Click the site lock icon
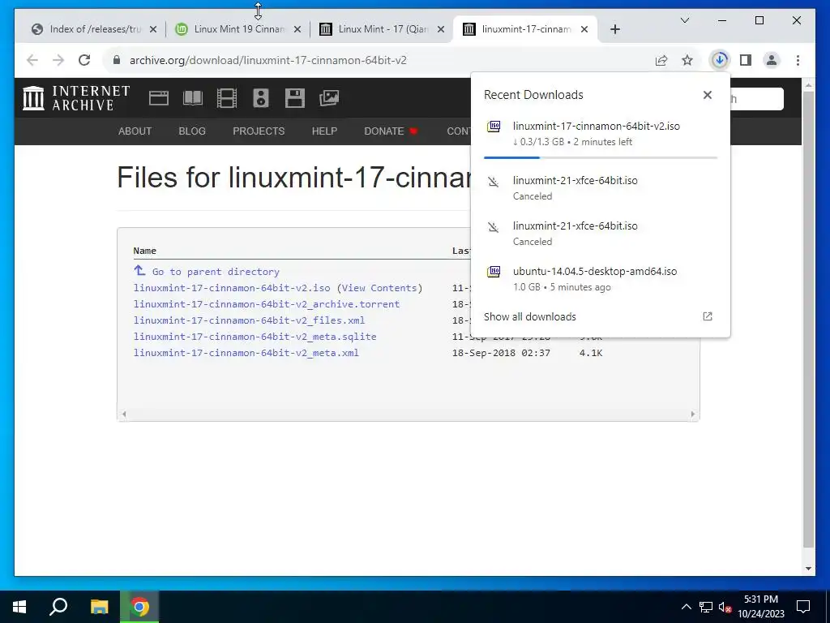 117,60
